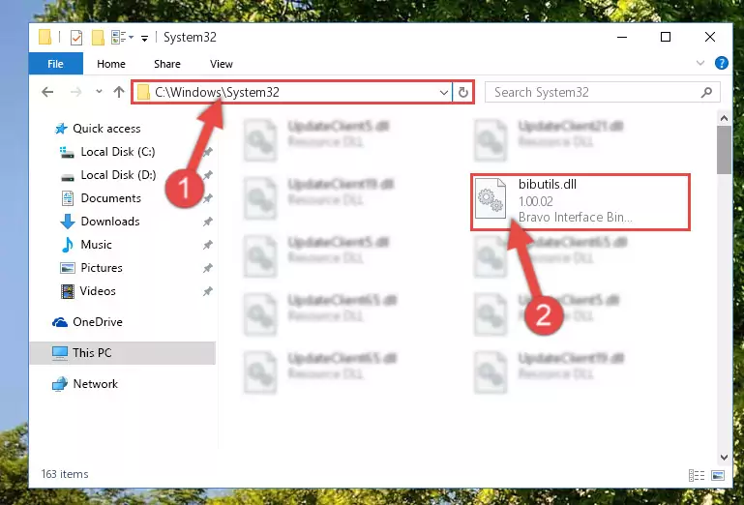
Task: Click the Local Disk (D:) drive icon
Action: [x=68, y=178]
